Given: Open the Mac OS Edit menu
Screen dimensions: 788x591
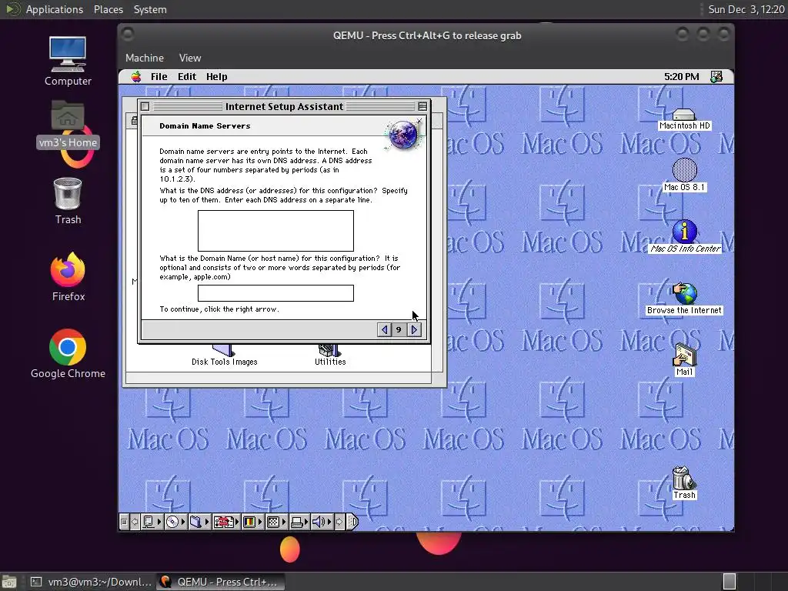Looking at the screenshot, I should pos(186,76).
